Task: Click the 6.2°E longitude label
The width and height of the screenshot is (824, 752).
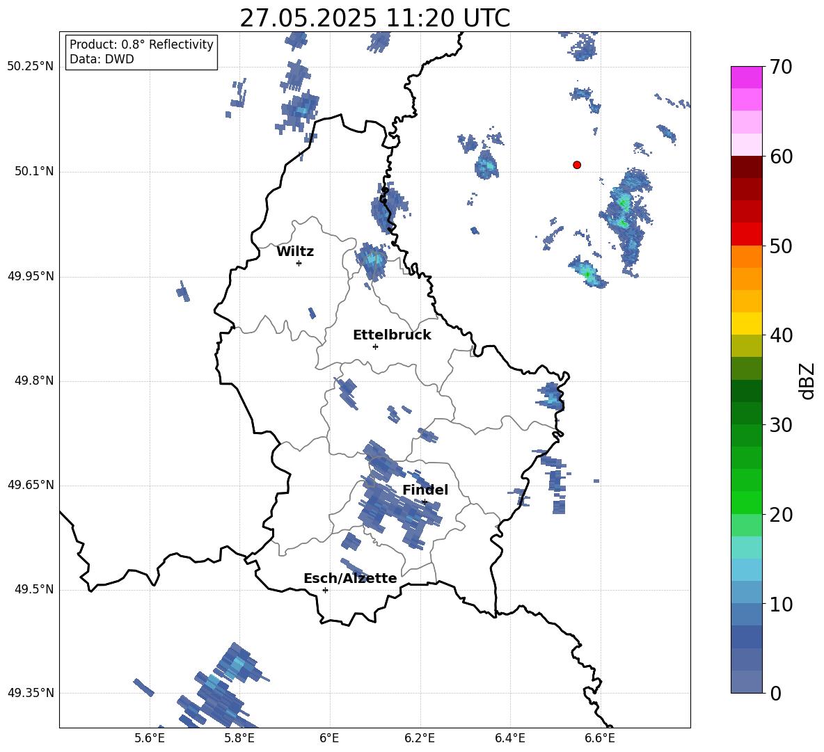Action: click(x=420, y=738)
